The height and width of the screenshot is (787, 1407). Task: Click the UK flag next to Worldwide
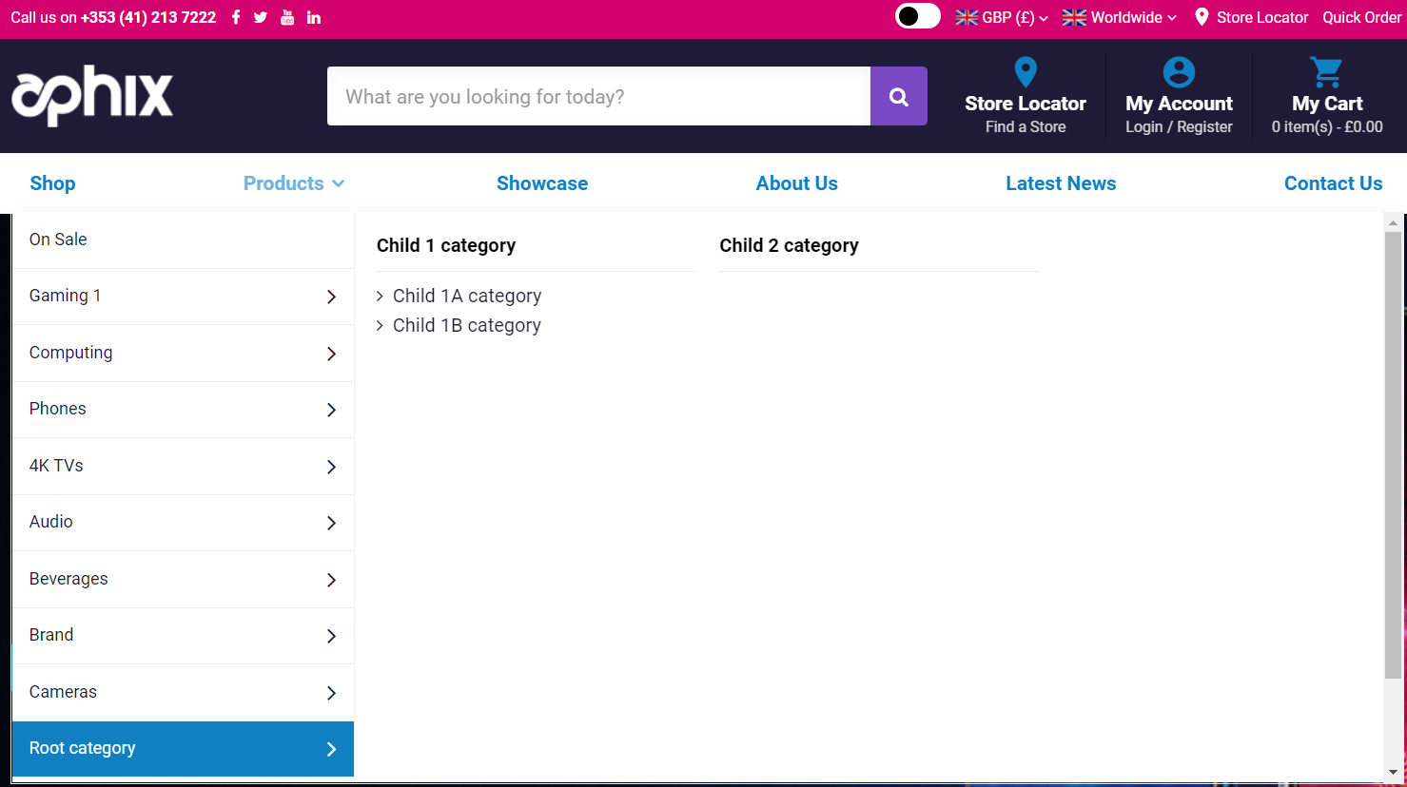1074,17
